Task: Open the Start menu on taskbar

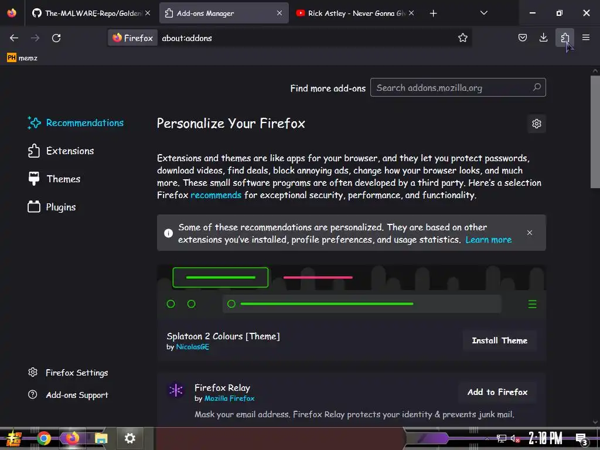Action: (x=13, y=438)
